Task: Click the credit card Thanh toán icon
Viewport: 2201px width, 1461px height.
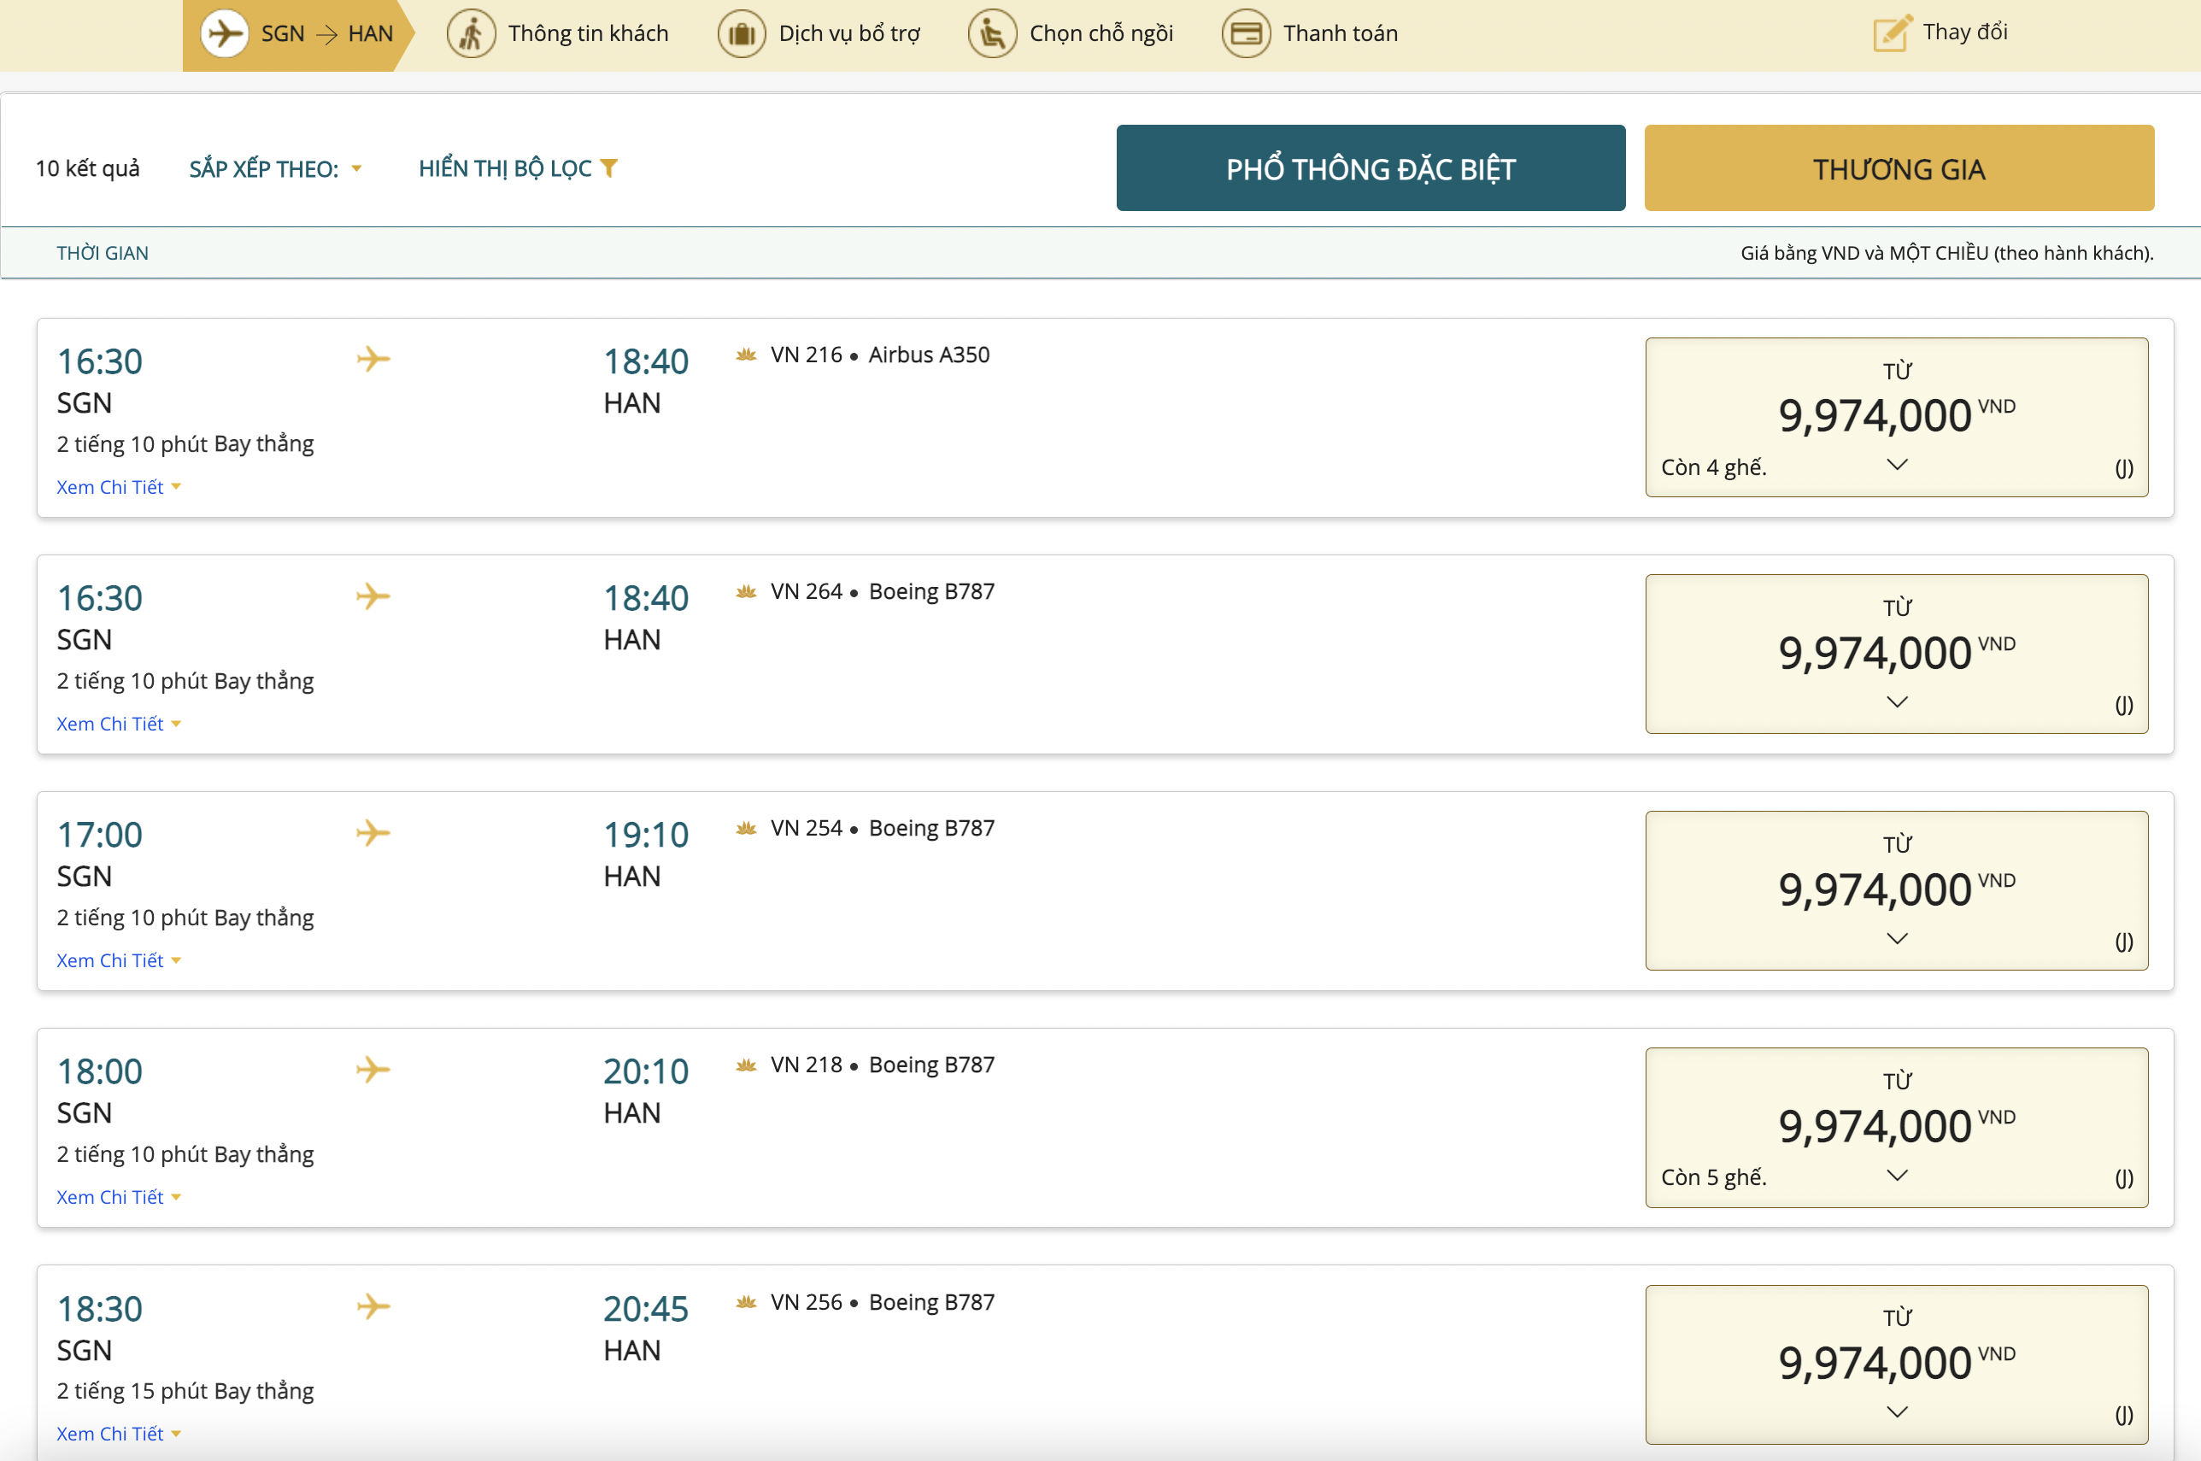Action: pyautogui.click(x=1246, y=34)
